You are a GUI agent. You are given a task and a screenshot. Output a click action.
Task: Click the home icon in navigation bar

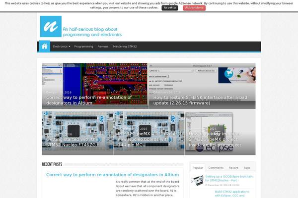click(45, 46)
